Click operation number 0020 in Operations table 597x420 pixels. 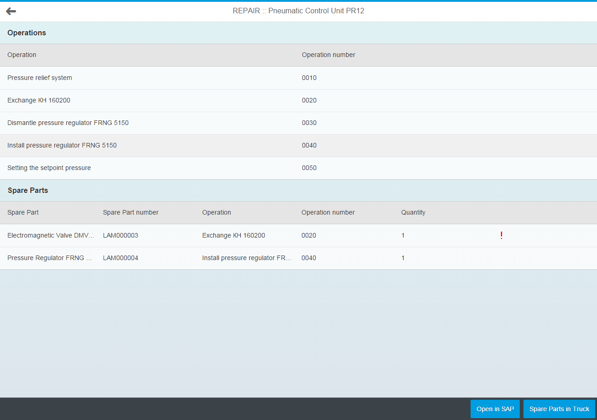coord(309,100)
